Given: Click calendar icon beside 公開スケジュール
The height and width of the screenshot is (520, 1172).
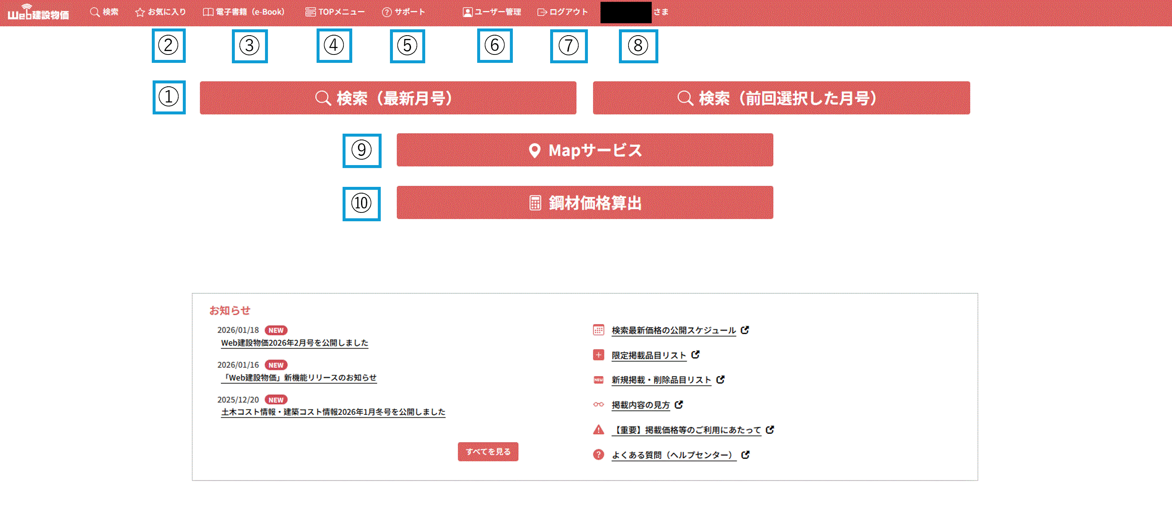Looking at the screenshot, I should tap(598, 330).
